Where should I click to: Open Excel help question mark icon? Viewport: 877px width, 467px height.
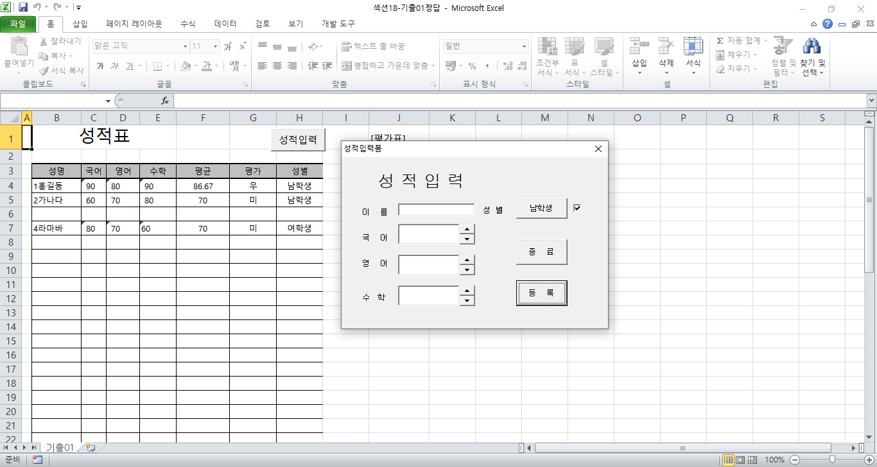828,24
